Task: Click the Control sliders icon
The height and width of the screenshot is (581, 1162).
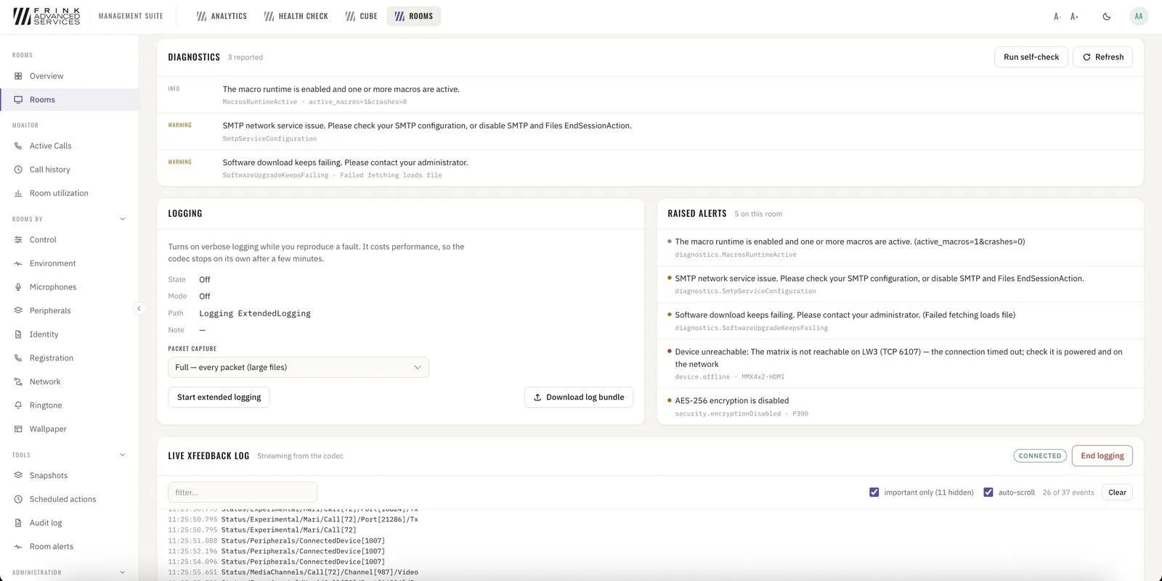Action: coord(18,240)
